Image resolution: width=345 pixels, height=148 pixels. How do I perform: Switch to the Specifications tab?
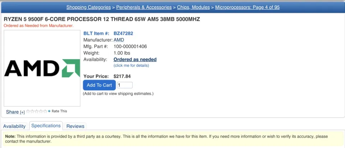tap(46, 126)
